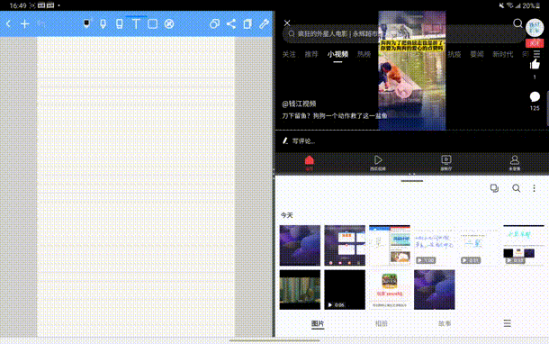This screenshot has width=549, height=344.
Task: Tap the back arrow in the note app
Action: [8, 23]
